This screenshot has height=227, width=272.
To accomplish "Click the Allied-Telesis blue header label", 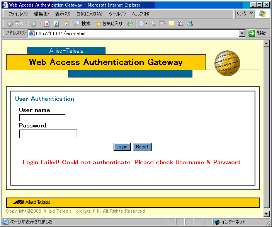I will (66, 51).
